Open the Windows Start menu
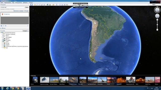This screenshot has height=90, width=161. pos(2,88)
